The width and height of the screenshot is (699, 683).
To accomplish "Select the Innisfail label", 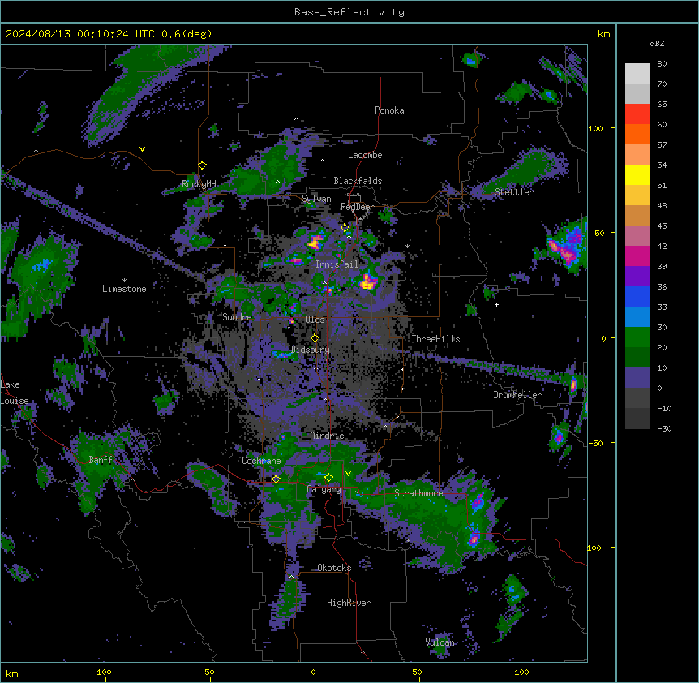I will [x=337, y=264].
